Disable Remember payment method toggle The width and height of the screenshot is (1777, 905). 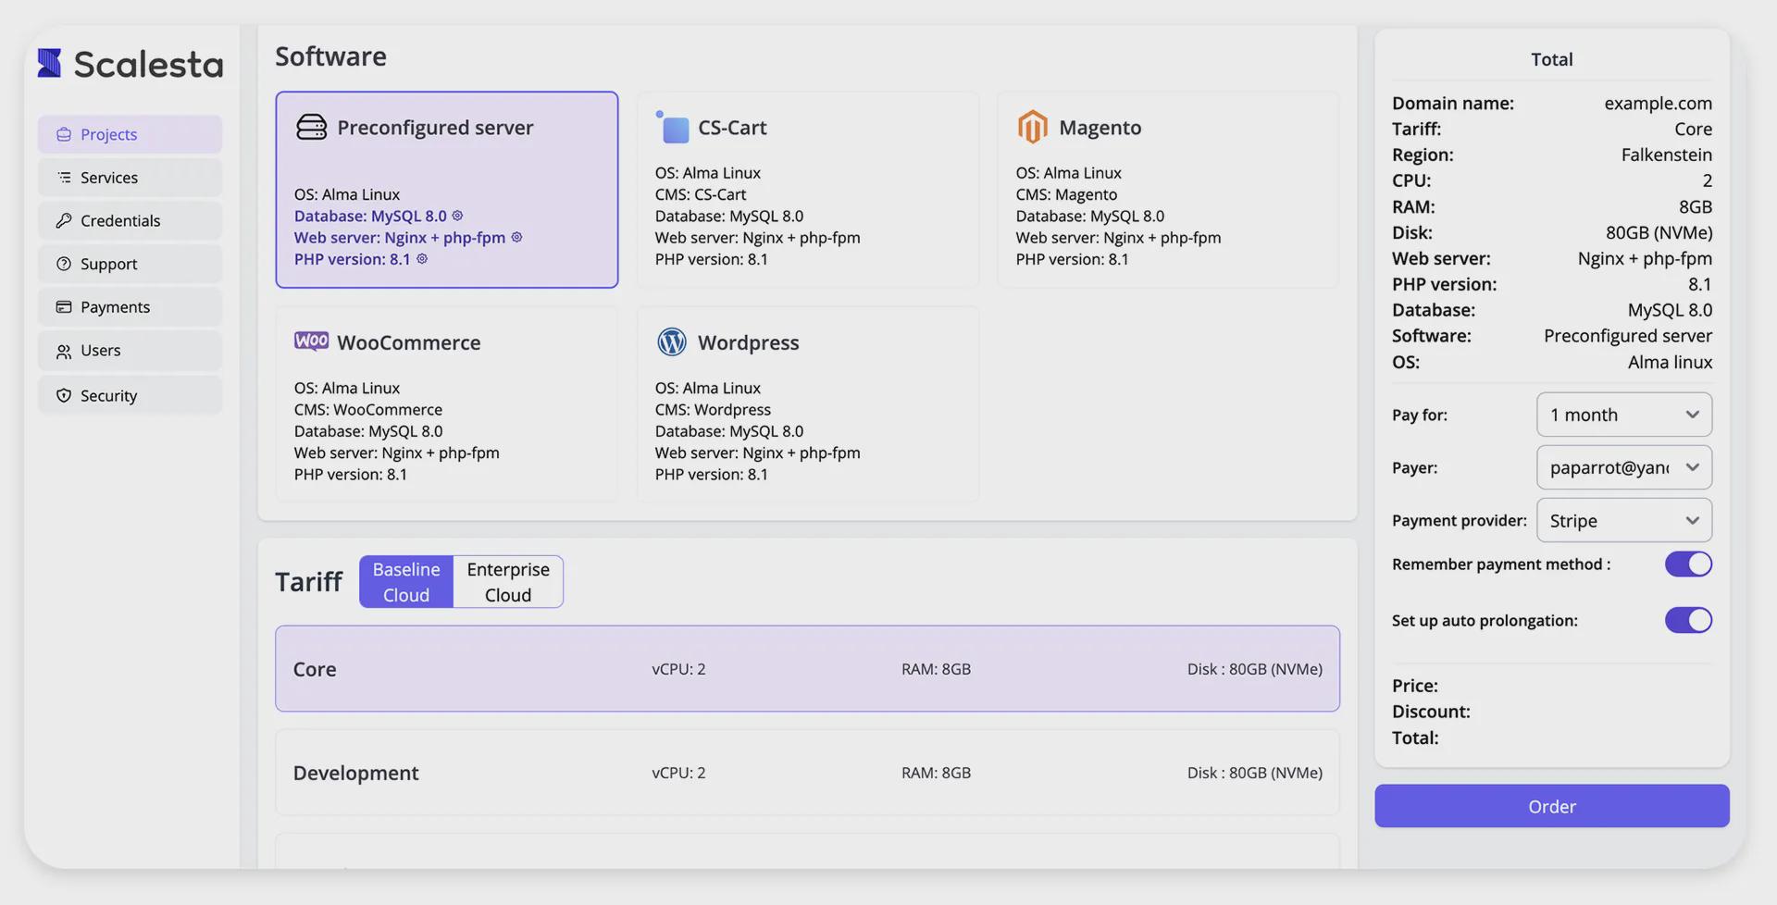[x=1687, y=564]
